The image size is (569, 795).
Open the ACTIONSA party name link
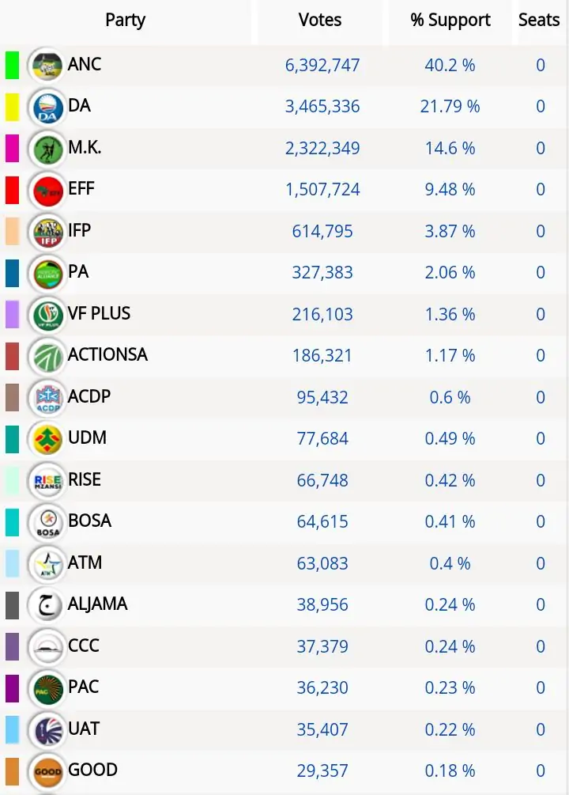[107, 354]
